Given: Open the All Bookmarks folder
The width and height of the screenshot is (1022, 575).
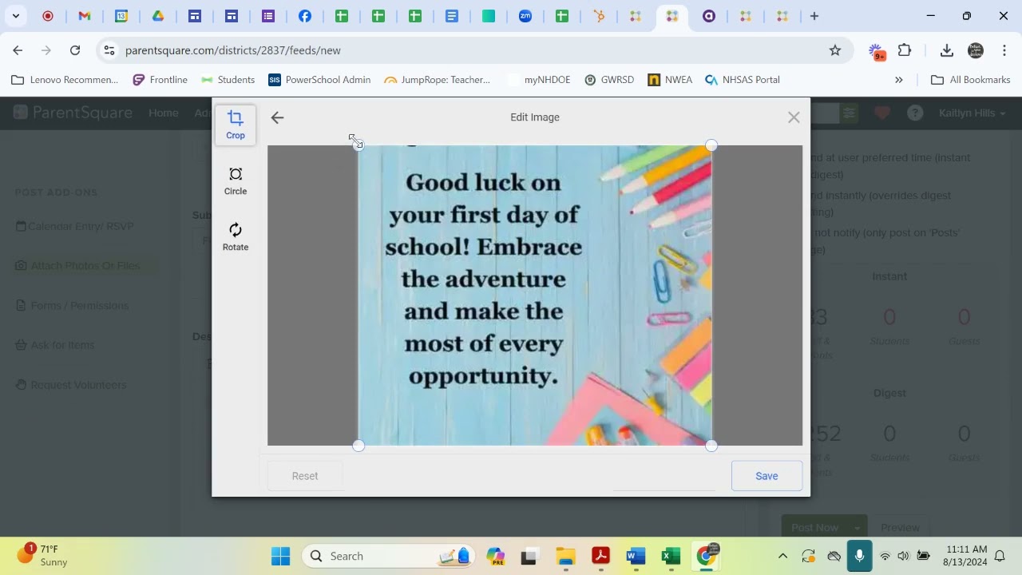Looking at the screenshot, I should tap(971, 80).
